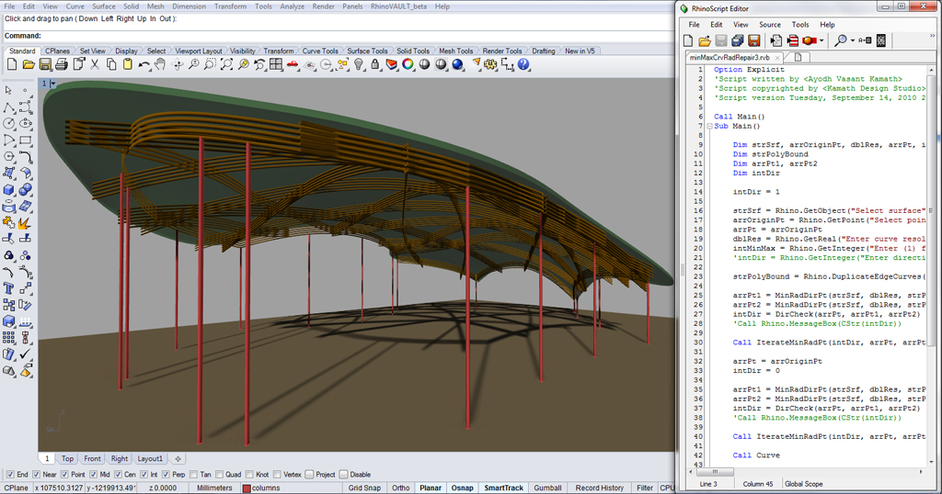This screenshot has height=494, width=942.
Task: Click Record History in status bar
Action: tap(600, 488)
